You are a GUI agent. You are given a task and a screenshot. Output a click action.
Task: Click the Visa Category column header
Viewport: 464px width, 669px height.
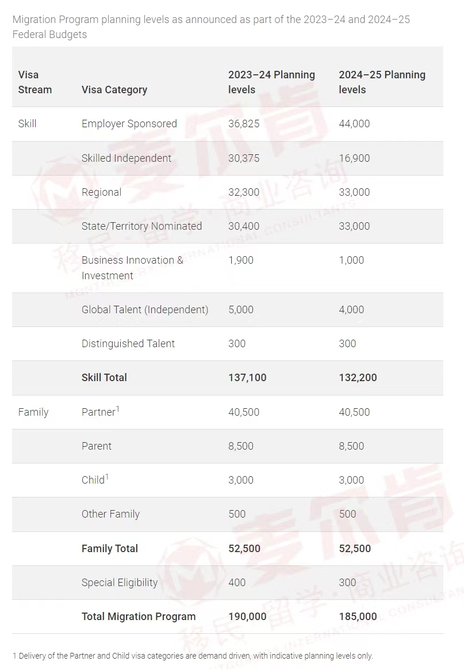click(114, 90)
